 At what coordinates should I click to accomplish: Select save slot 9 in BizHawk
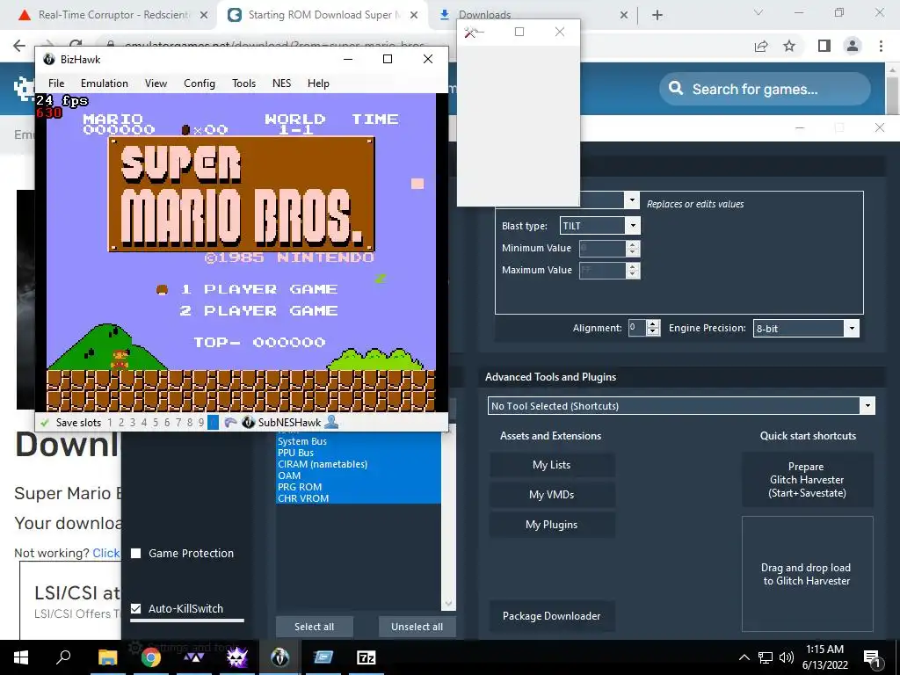[201, 423]
